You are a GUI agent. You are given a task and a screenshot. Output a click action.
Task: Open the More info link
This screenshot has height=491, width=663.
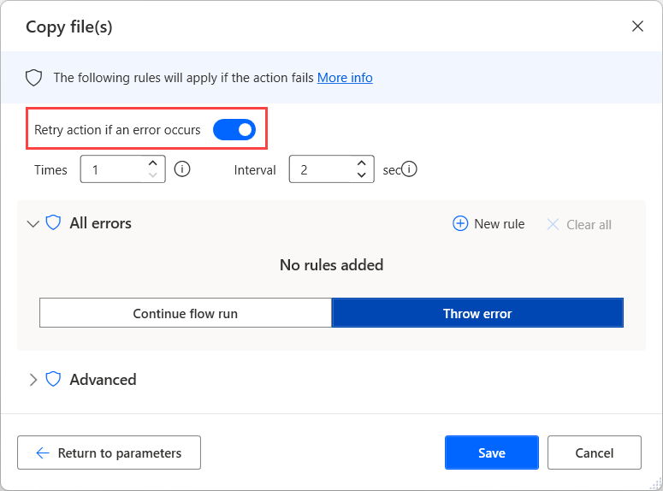345,78
